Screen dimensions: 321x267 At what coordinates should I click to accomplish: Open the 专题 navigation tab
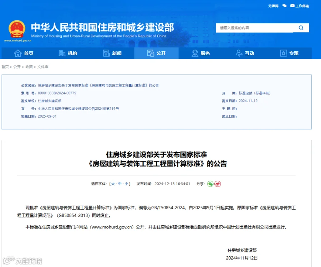[289, 53]
